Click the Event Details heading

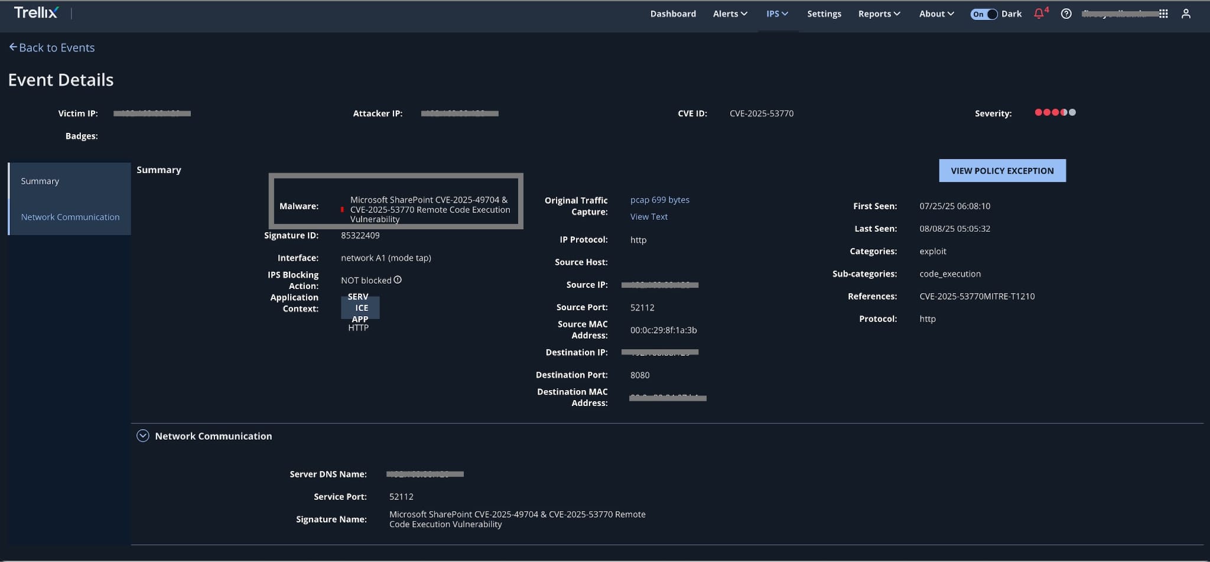click(61, 80)
